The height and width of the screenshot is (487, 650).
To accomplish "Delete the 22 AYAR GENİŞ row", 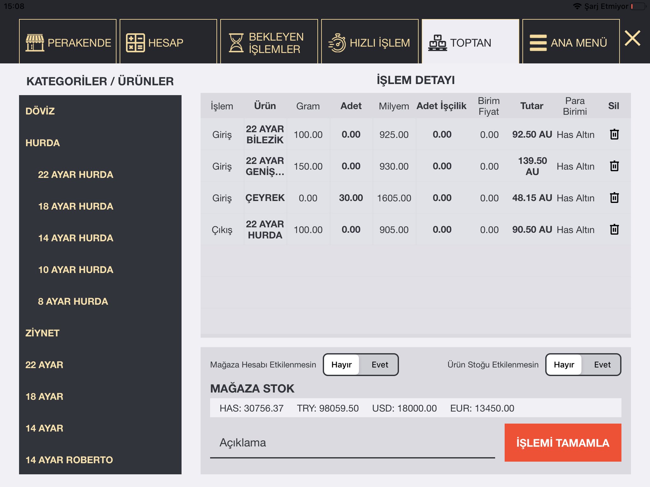I will point(614,166).
